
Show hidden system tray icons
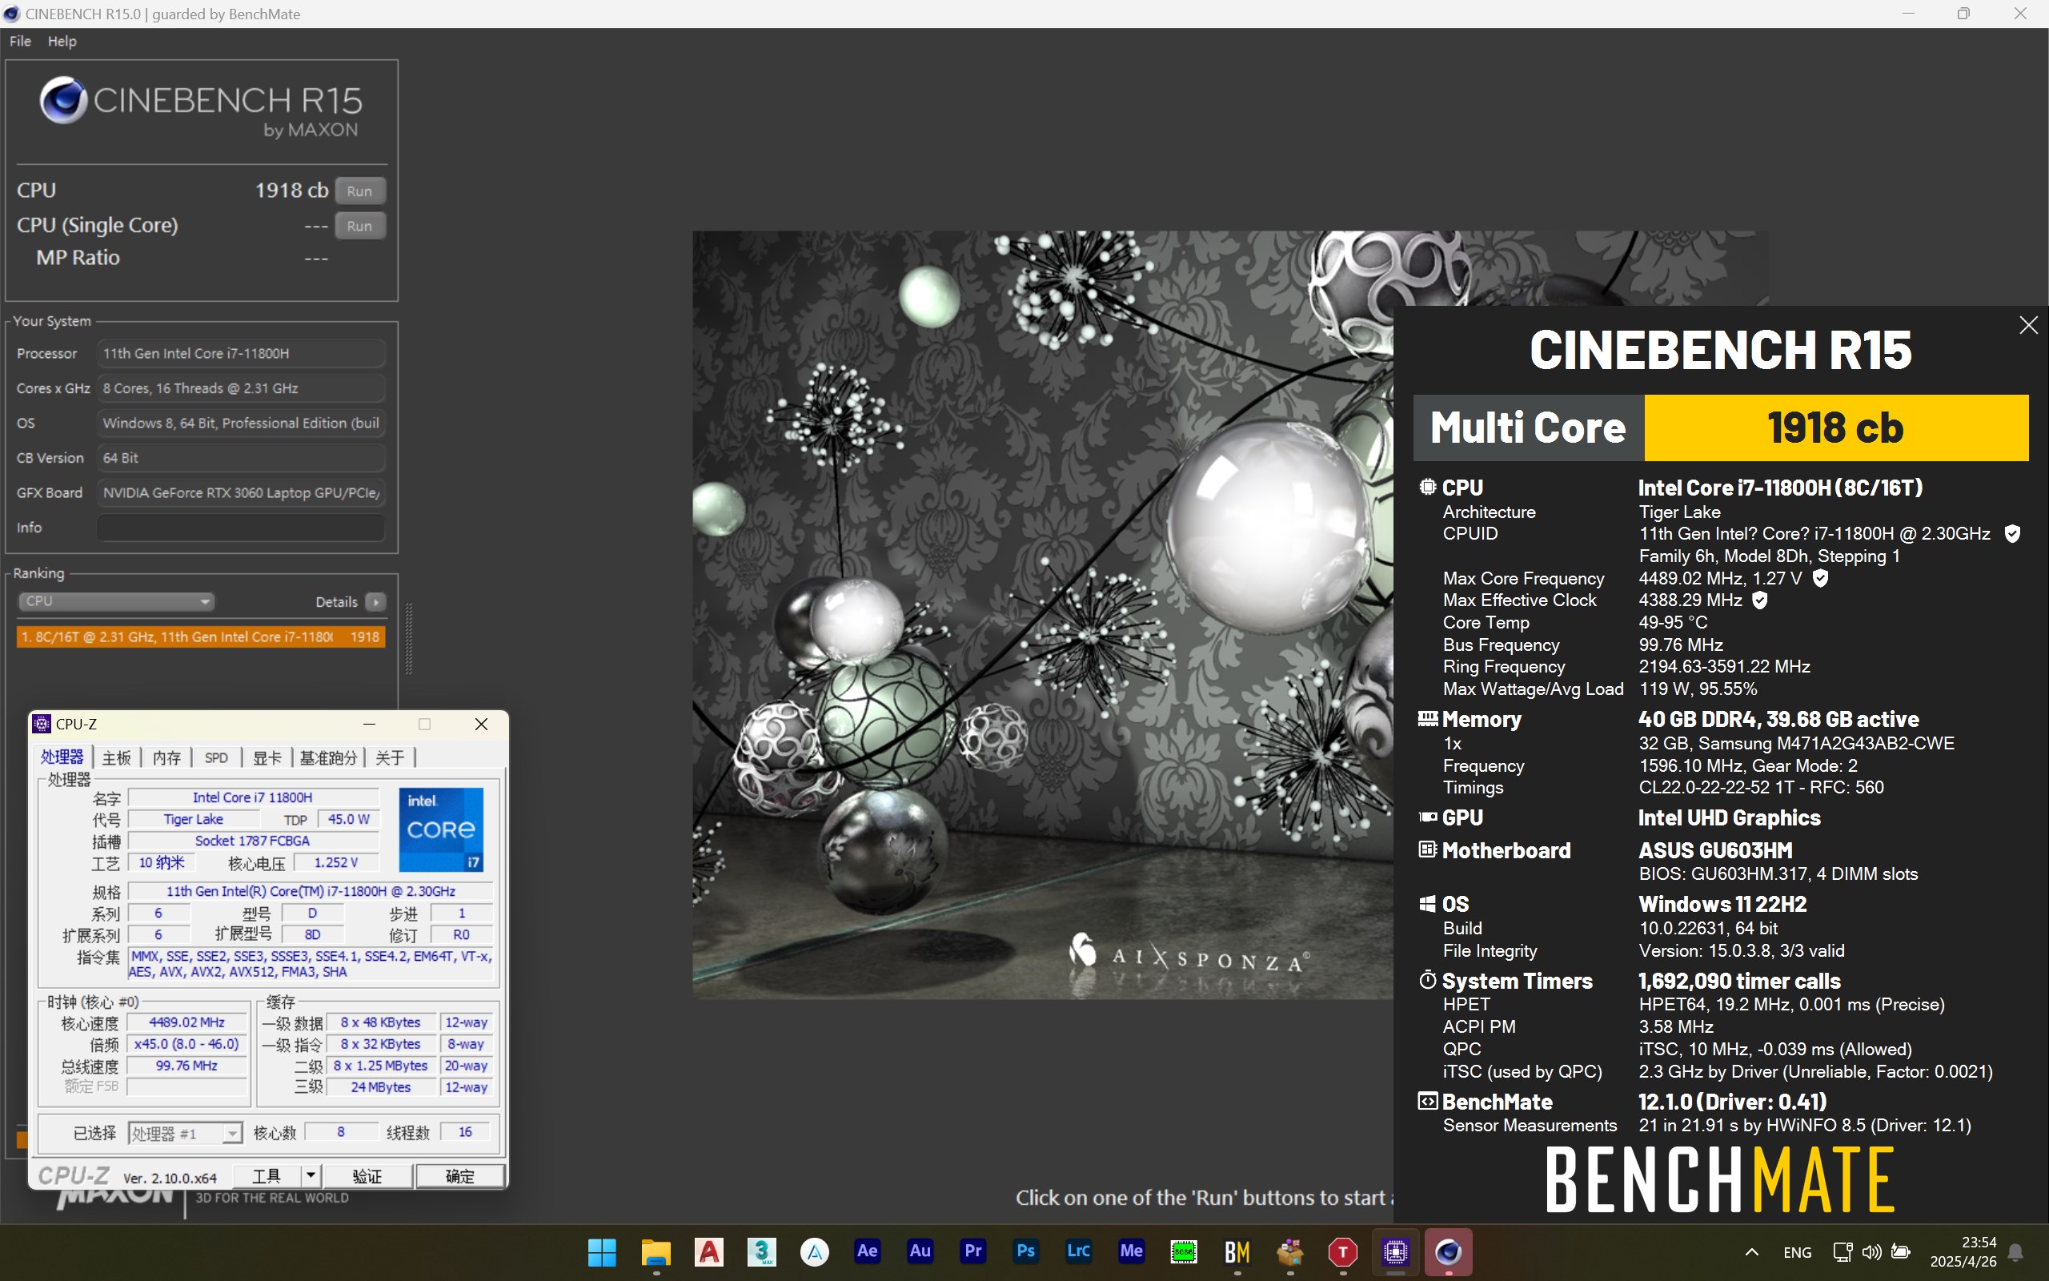pos(1752,1252)
